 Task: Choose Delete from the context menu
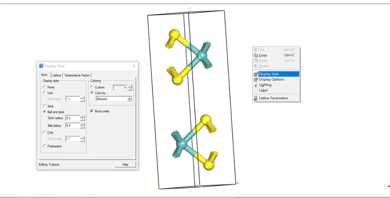click(276, 66)
